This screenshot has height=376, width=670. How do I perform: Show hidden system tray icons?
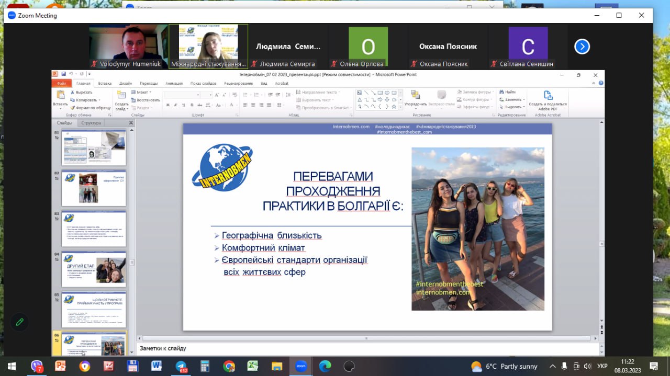552,366
